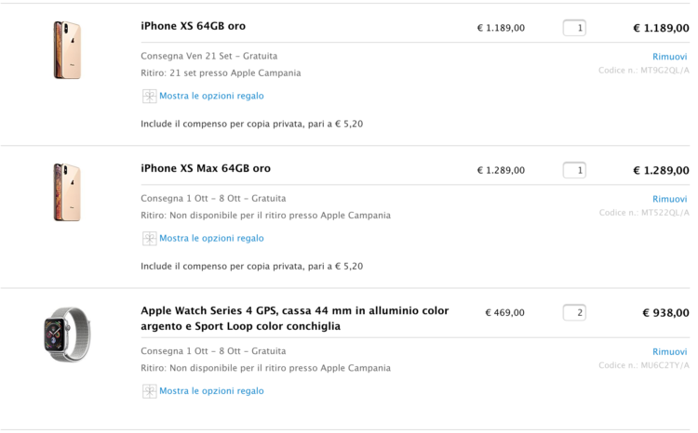The width and height of the screenshot is (698, 433).
Task: Click Apple Watch total price € 938,00
Action: tap(665, 313)
